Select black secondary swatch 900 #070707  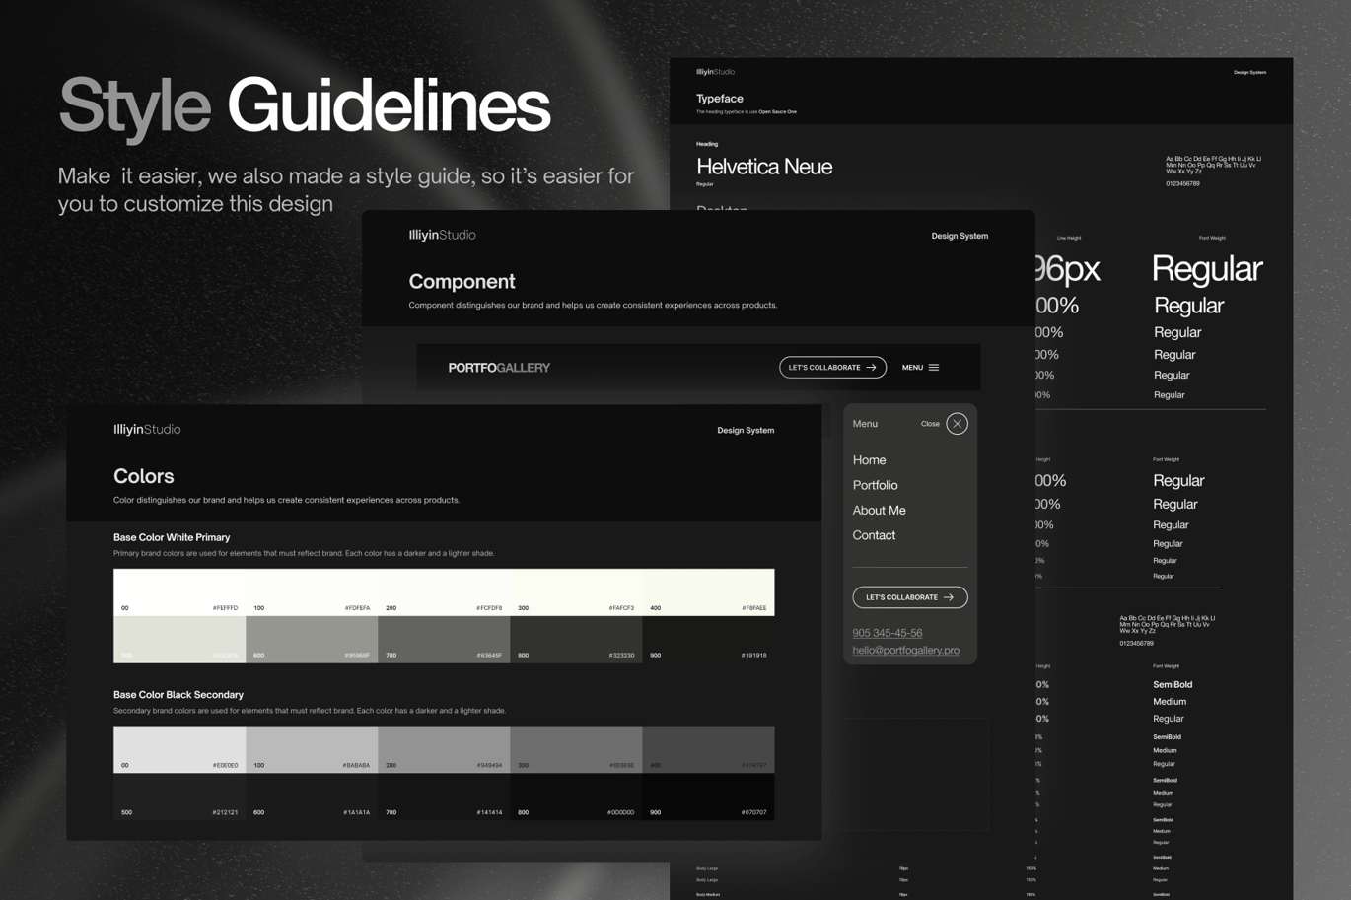(x=708, y=797)
